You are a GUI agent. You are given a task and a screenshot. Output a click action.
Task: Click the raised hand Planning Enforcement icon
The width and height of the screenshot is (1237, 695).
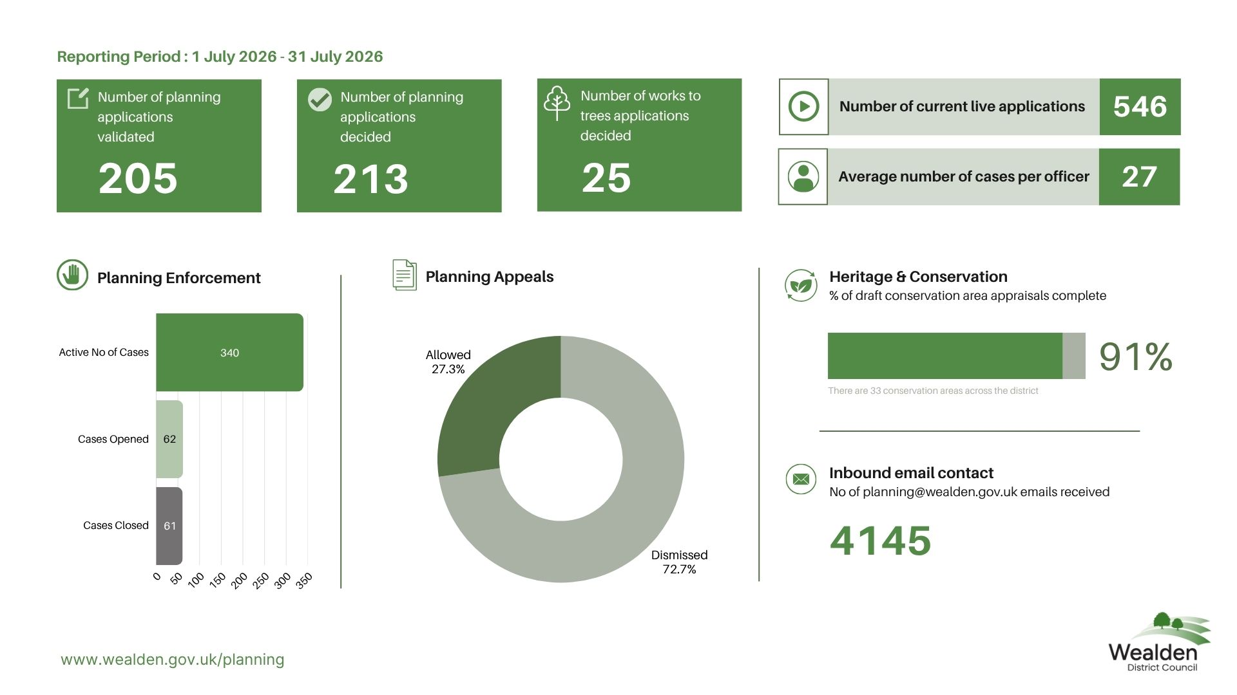tap(72, 275)
